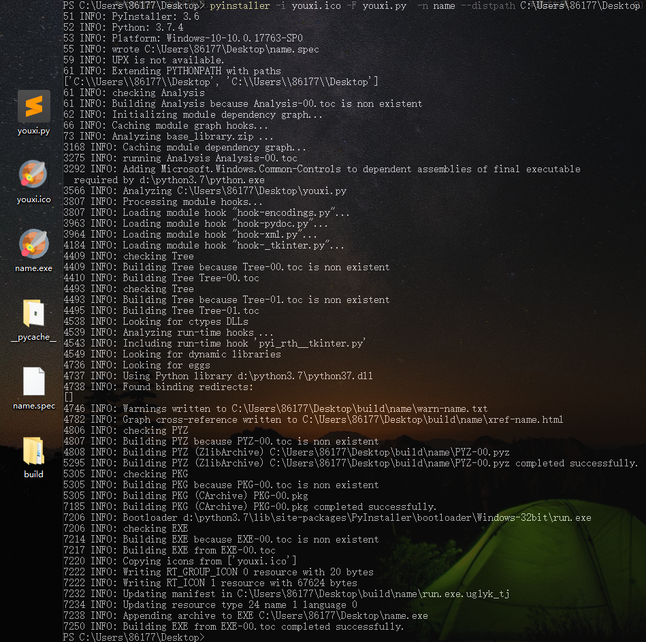This screenshot has height=642, width=646.
Task: Click the 'Graph cross-reference' xref-name.html line
Action: (313, 419)
